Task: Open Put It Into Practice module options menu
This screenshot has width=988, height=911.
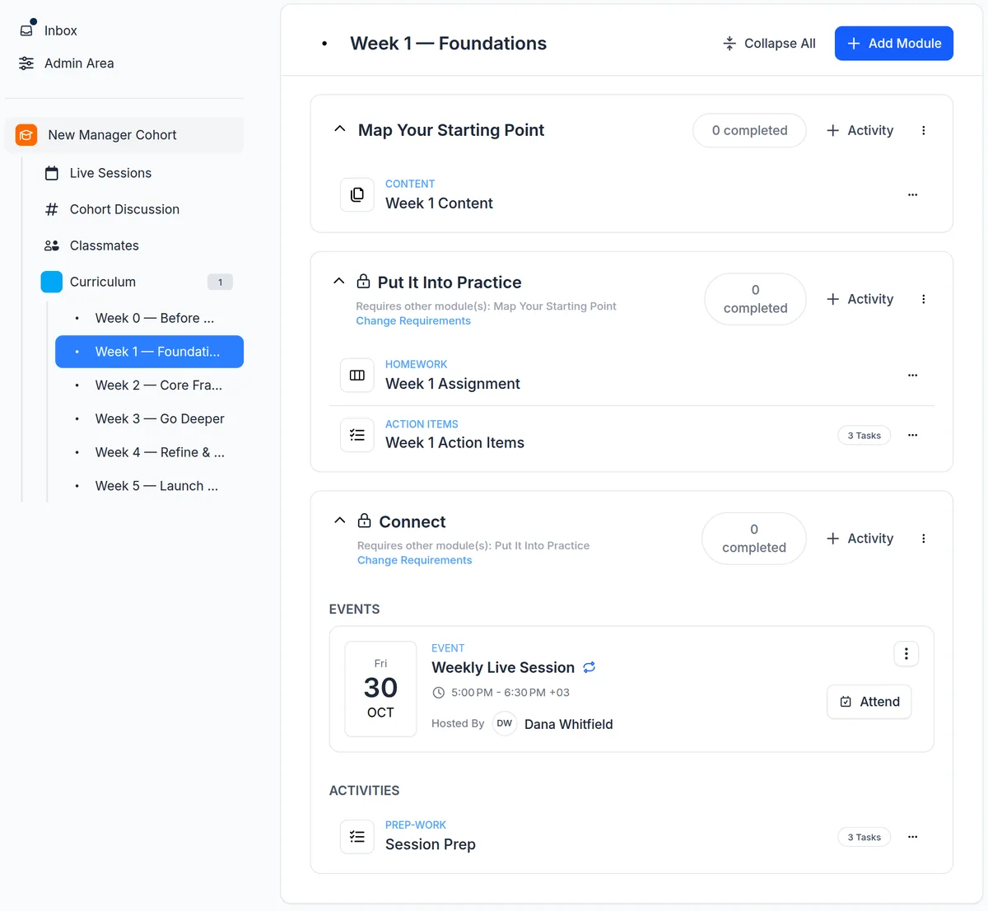Action: 924,299
